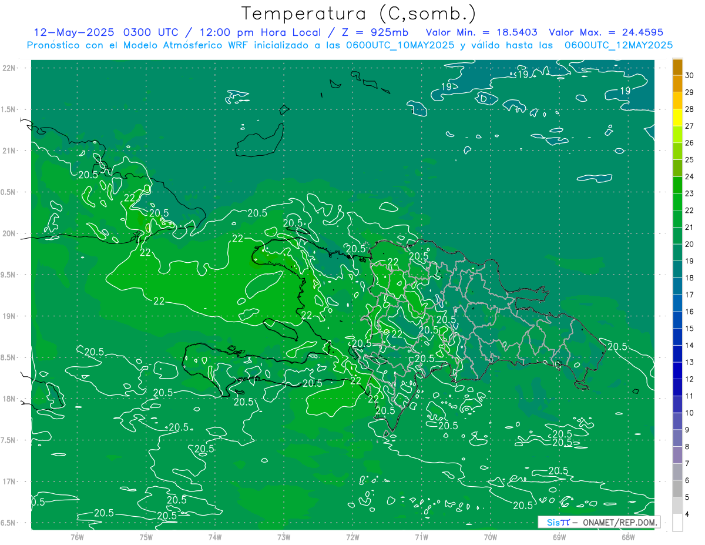Image resolution: width=705 pixels, height=545 pixels.
Task: Select the '0600UTC_12MAY2025' valid-until time
Action: [619, 45]
